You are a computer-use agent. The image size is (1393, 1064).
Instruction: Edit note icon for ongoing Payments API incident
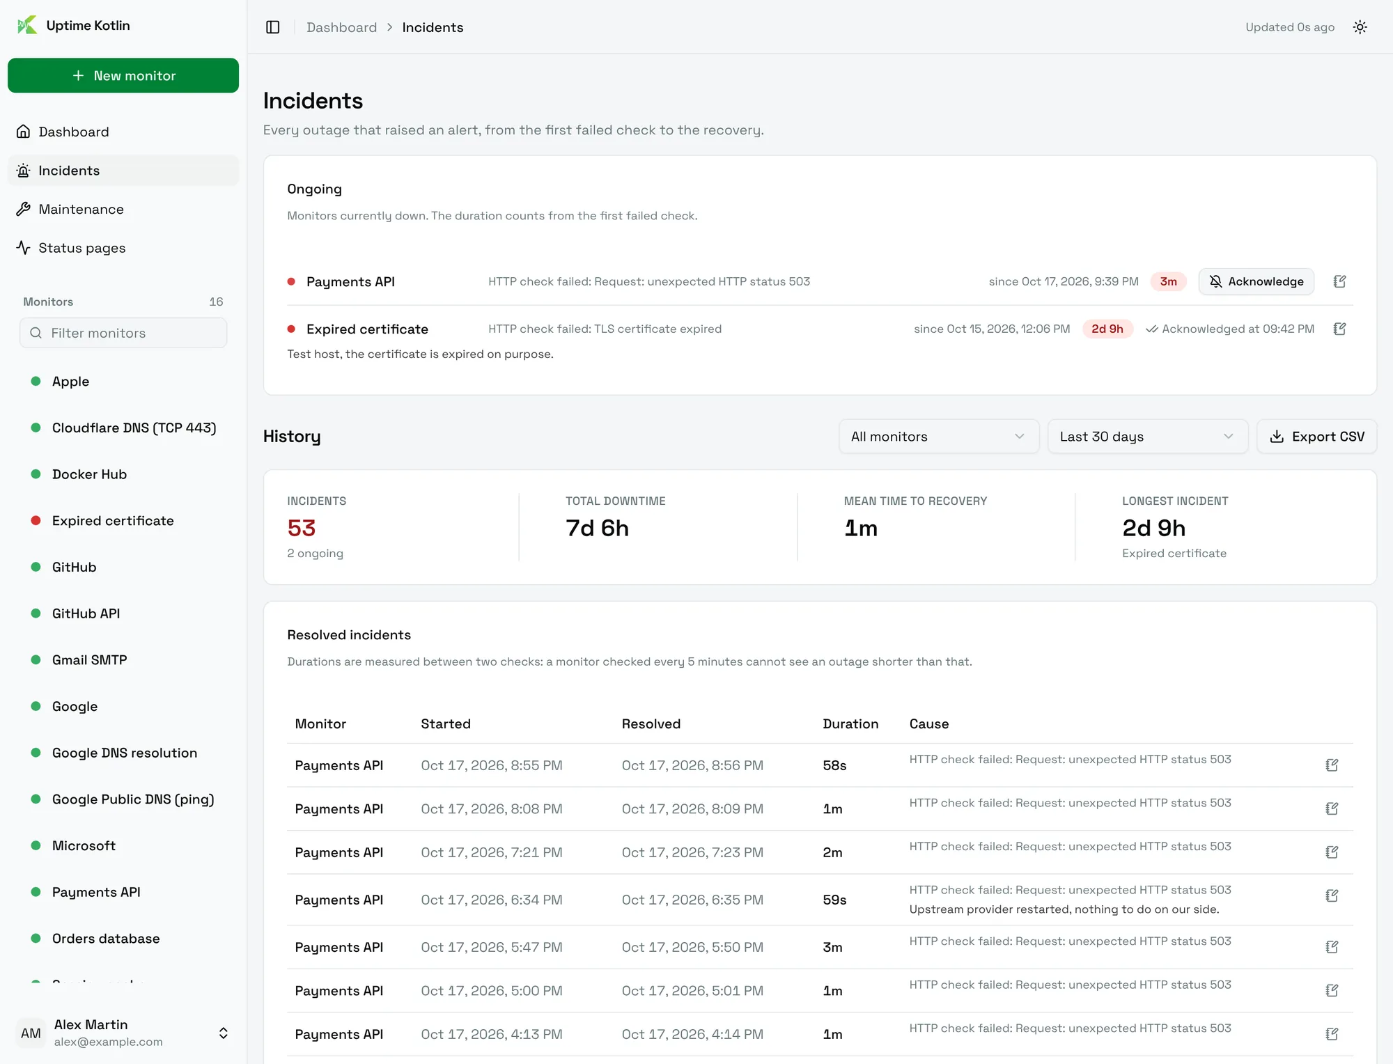[x=1339, y=281]
